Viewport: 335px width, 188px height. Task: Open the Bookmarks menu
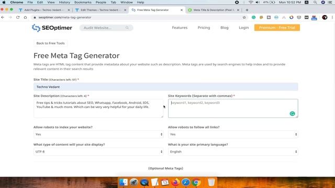(83, 2)
